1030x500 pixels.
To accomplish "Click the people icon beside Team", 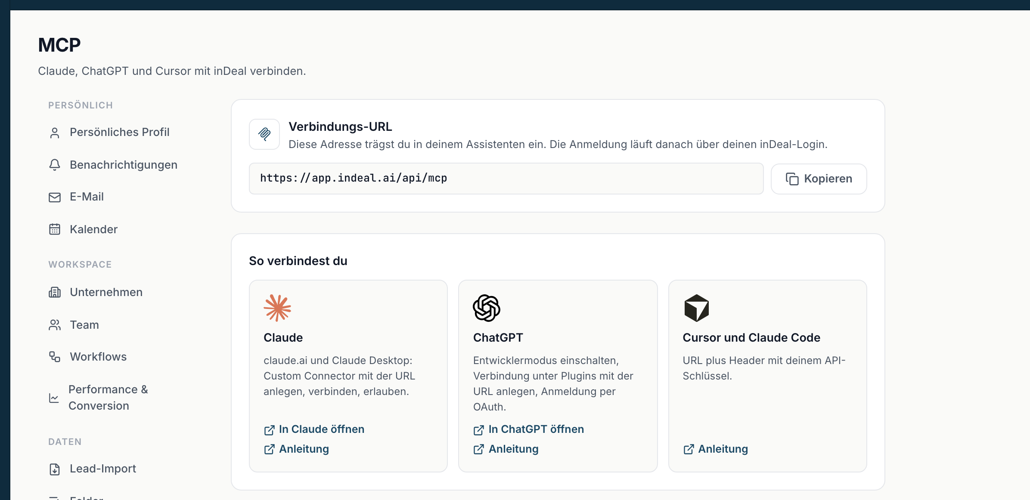I will [55, 325].
